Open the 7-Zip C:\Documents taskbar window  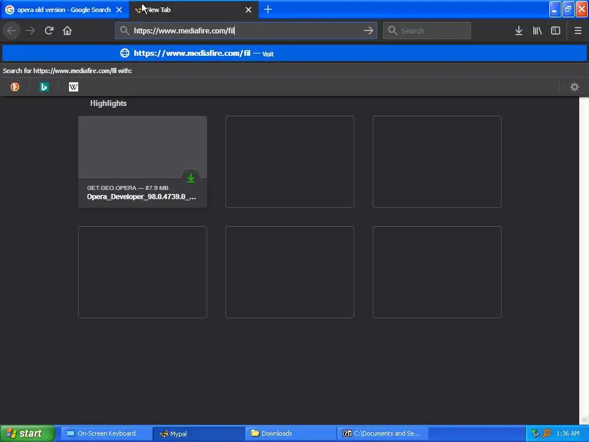click(383, 433)
